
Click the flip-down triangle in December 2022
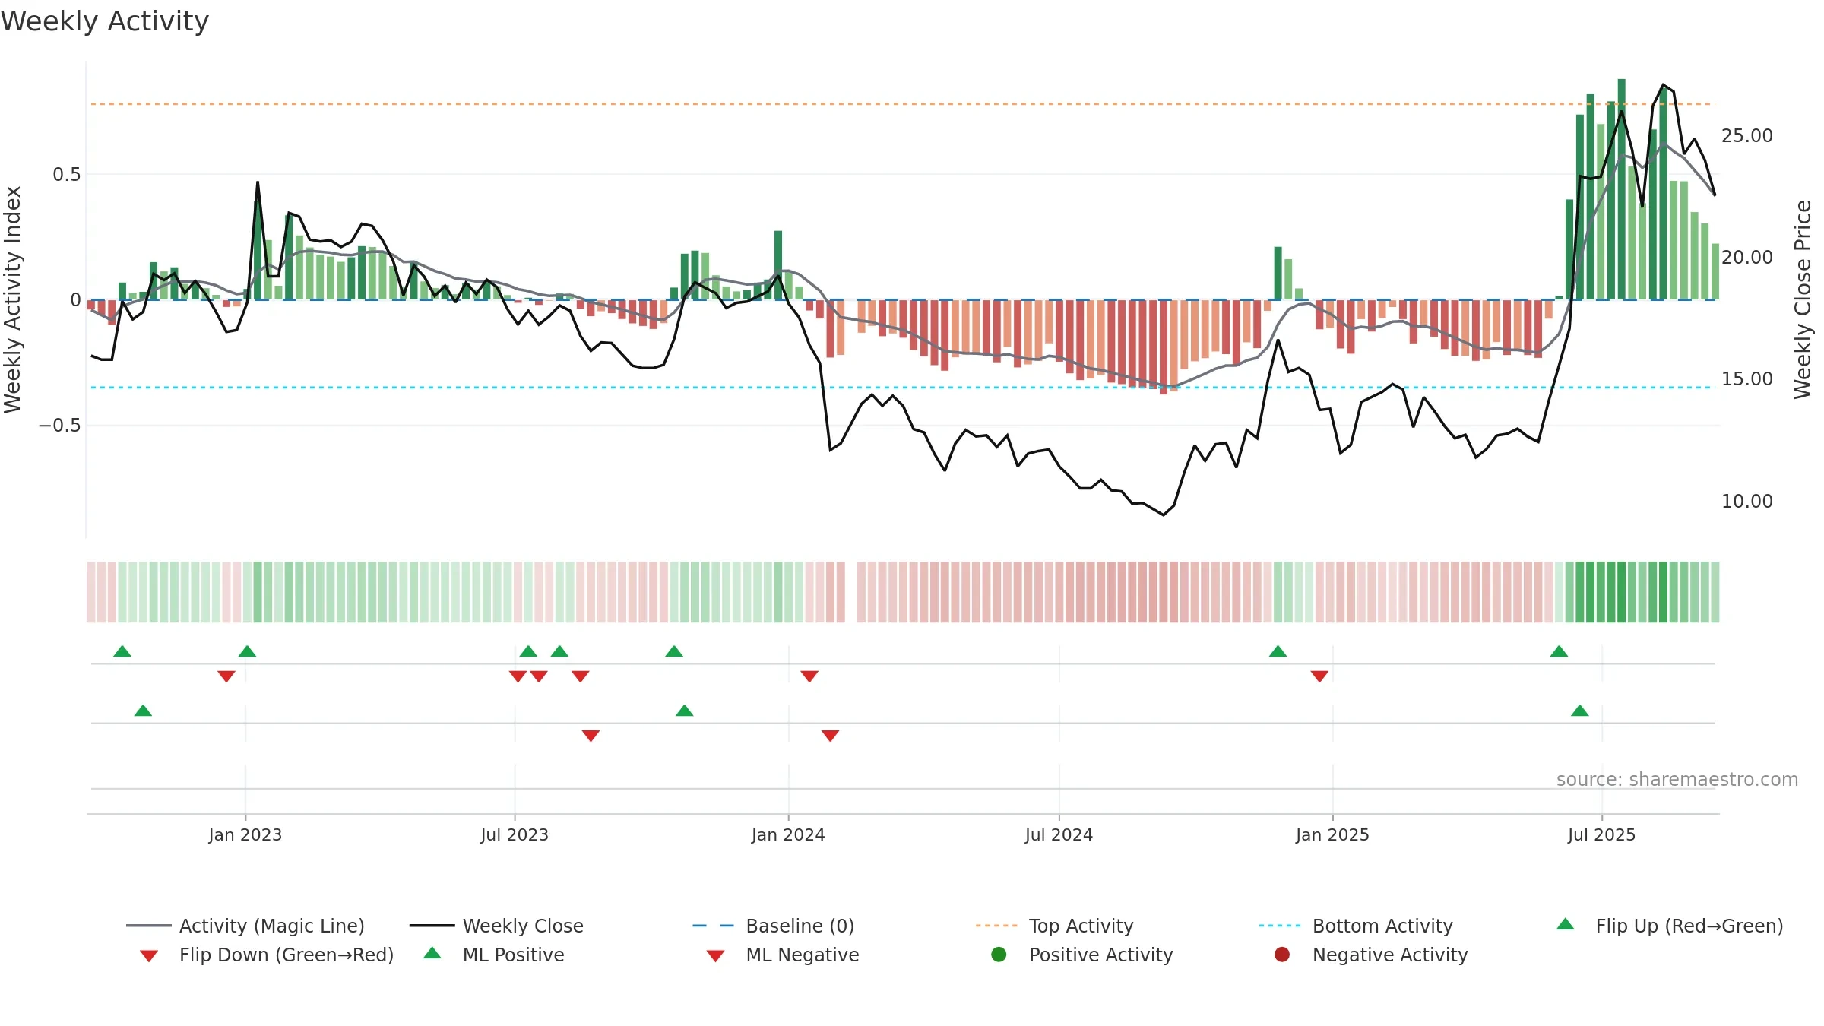point(226,676)
